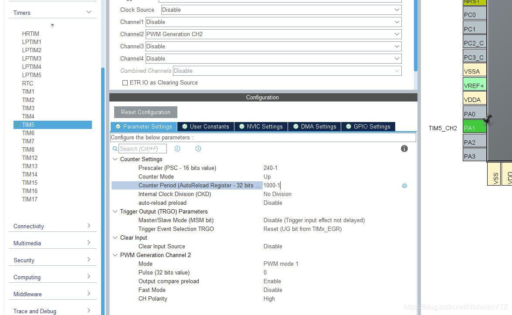Expand the Computing category
This screenshot has width=512, height=315.
point(89,277)
